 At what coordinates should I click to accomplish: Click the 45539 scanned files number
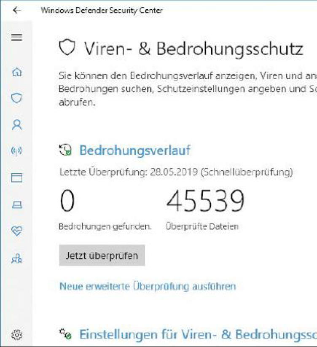(206, 201)
